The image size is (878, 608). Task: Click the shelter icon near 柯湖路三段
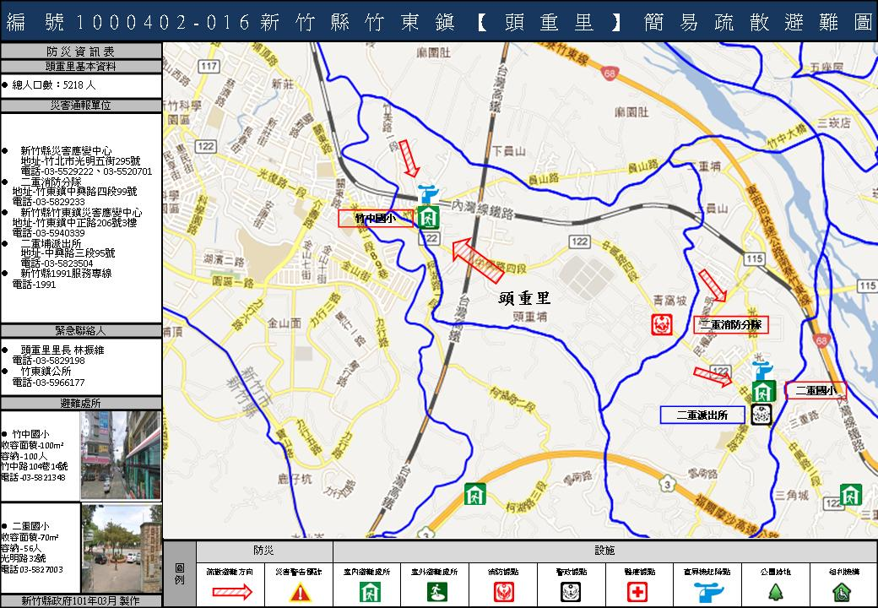(474, 492)
